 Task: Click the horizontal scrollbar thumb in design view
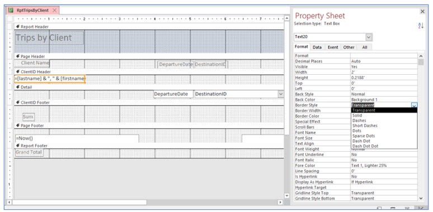point(79,202)
